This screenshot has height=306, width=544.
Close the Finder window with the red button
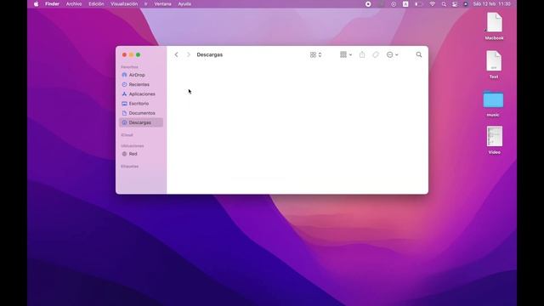[124, 54]
